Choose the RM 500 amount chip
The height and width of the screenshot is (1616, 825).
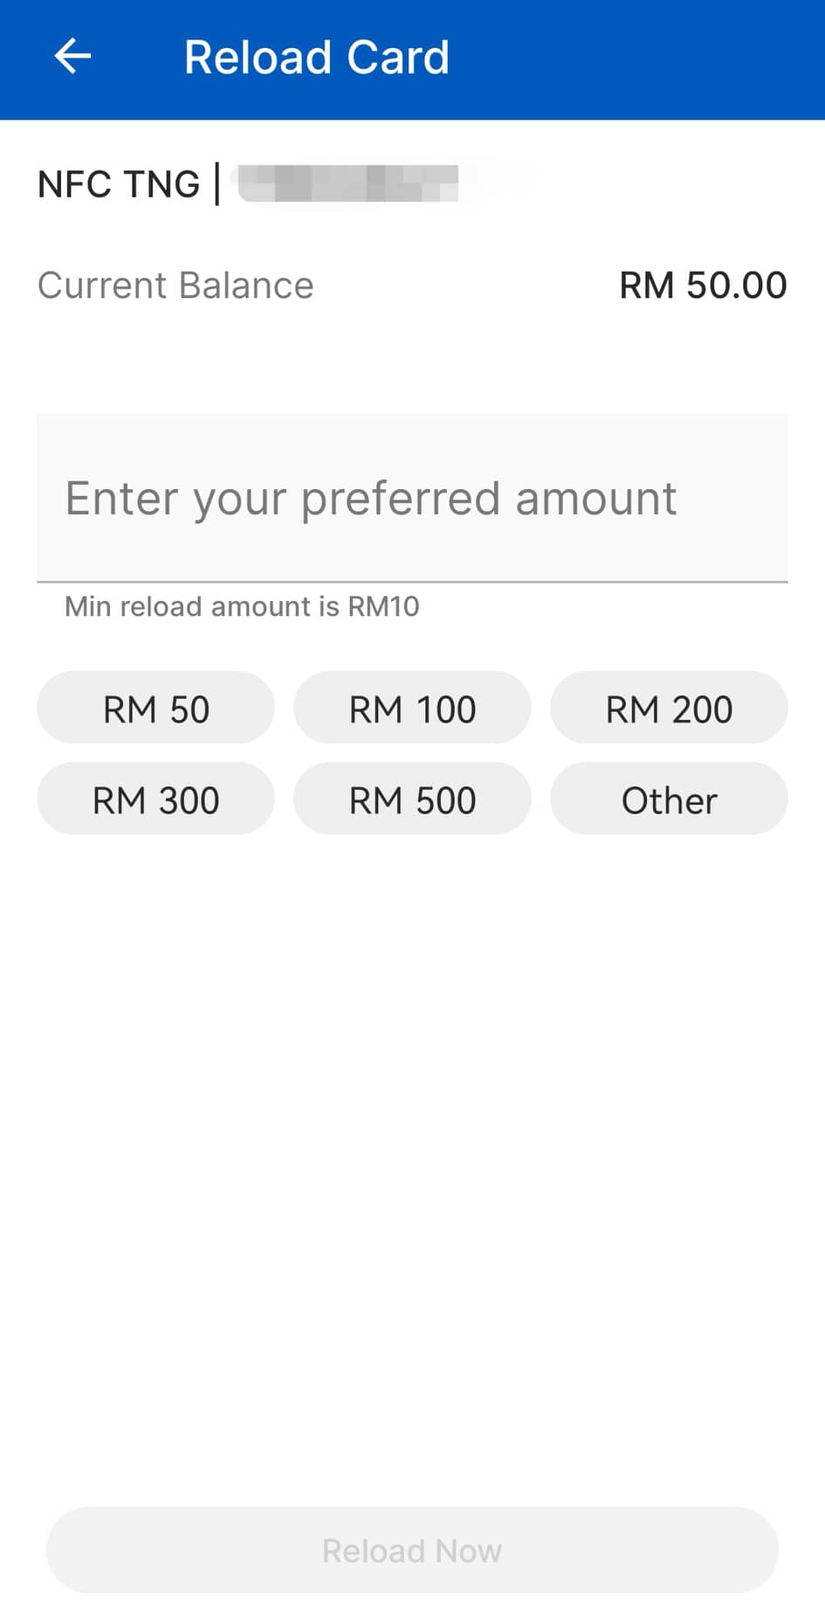coord(412,799)
